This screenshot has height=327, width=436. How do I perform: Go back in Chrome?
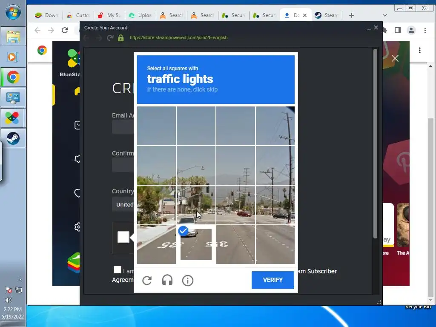pos(37,30)
